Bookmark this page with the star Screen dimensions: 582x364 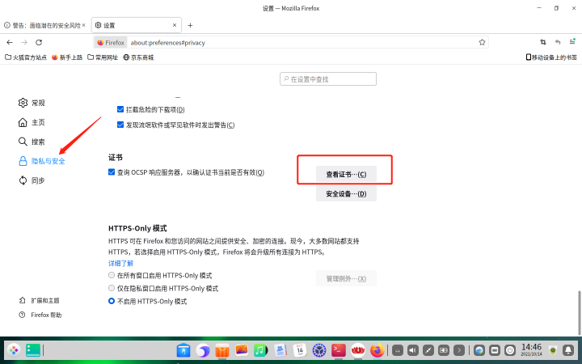482,42
